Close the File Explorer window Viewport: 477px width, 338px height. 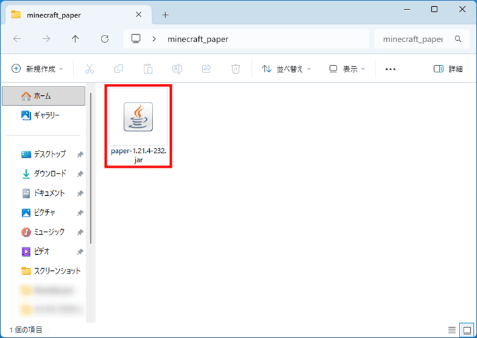(x=462, y=9)
